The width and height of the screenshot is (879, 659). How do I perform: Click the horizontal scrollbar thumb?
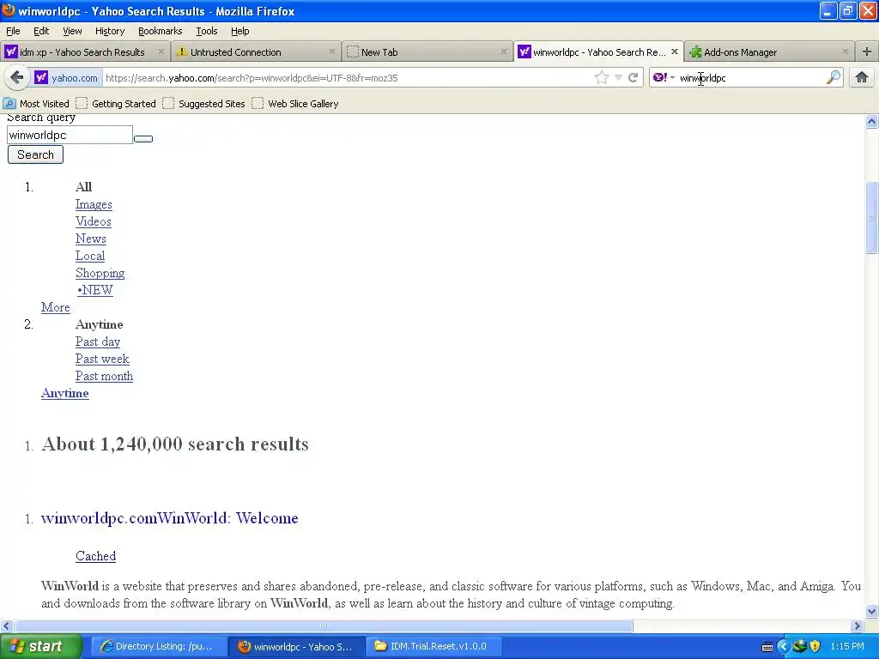[x=323, y=626]
